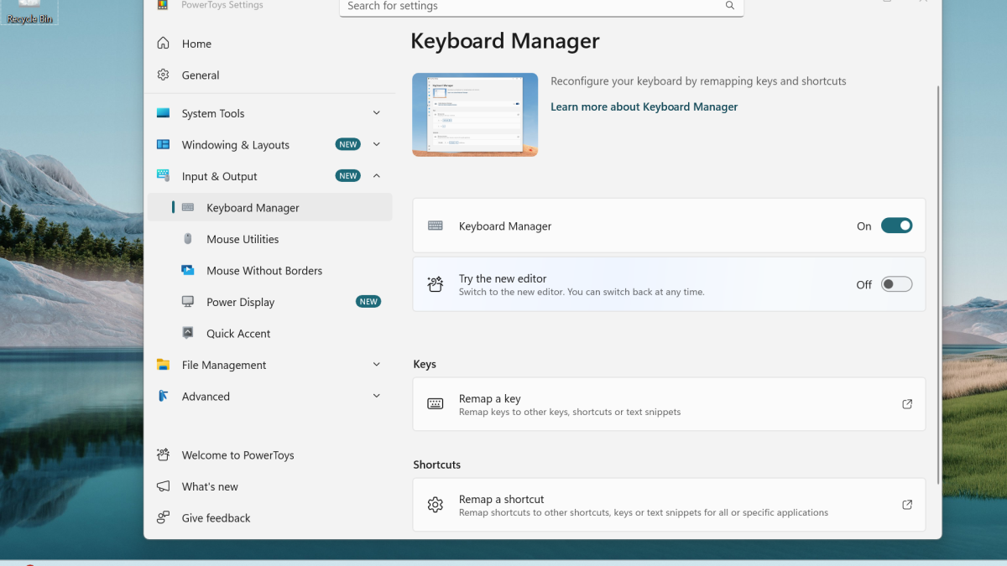Click the Quick Accent icon

188,333
